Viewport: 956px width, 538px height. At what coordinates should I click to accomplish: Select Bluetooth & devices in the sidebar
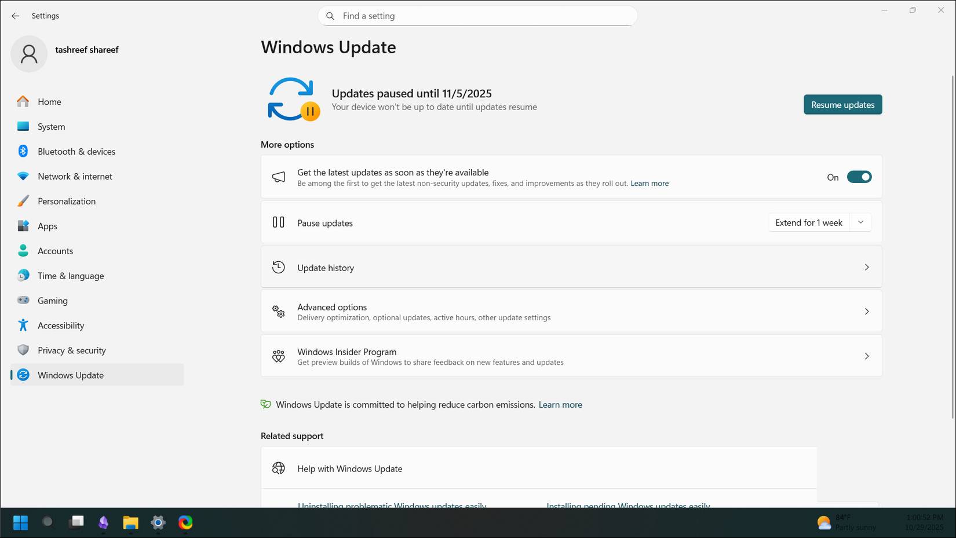pos(76,151)
